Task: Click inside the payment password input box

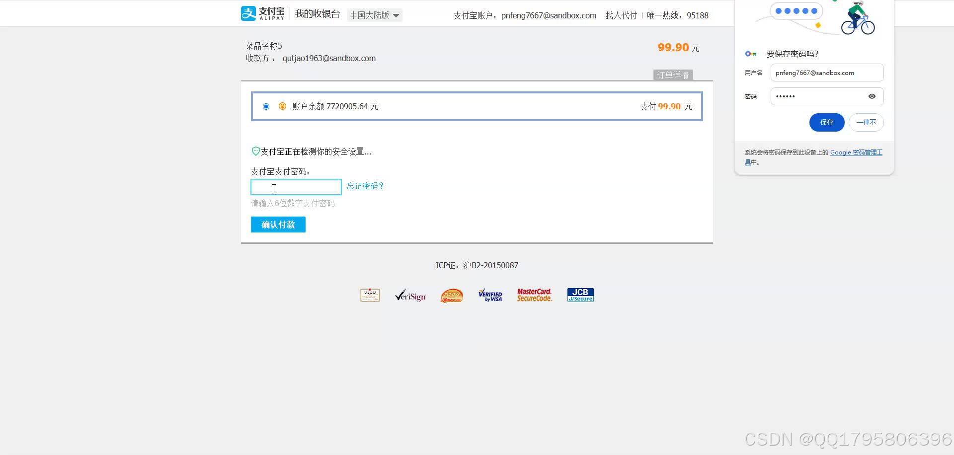Action: 296,187
